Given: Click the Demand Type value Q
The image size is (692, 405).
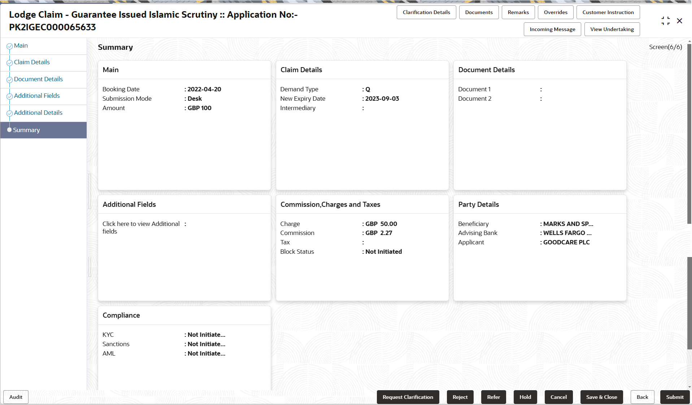Looking at the screenshot, I should (368, 89).
